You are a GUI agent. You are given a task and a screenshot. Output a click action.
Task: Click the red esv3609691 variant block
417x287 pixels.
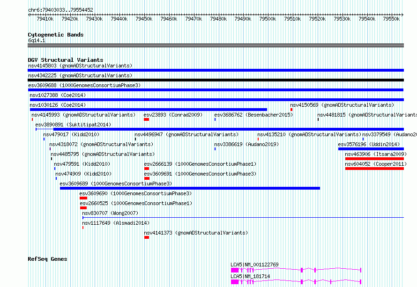[147, 178]
